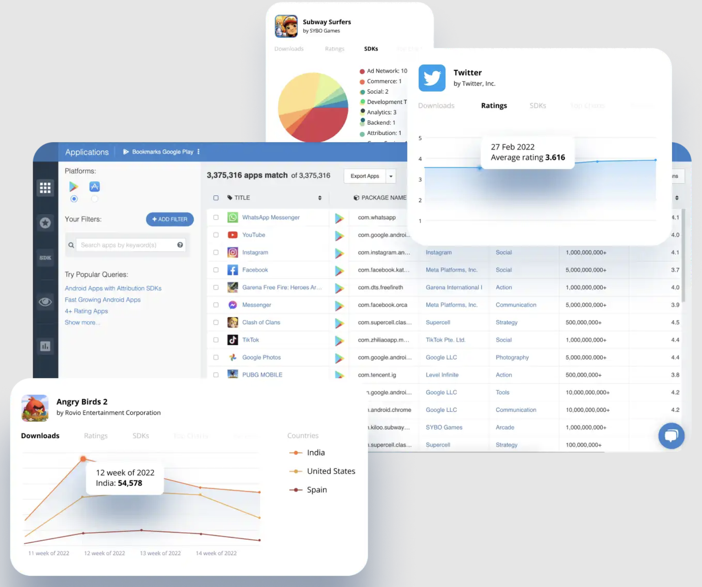The width and height of the screenshot is (702, 587).
Task: Open the apps grid sidebar icon
Action: 45,188
